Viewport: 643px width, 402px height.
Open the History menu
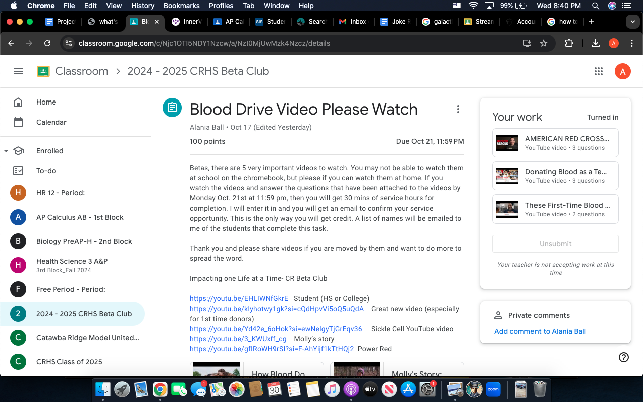click(x=143, y=6)
